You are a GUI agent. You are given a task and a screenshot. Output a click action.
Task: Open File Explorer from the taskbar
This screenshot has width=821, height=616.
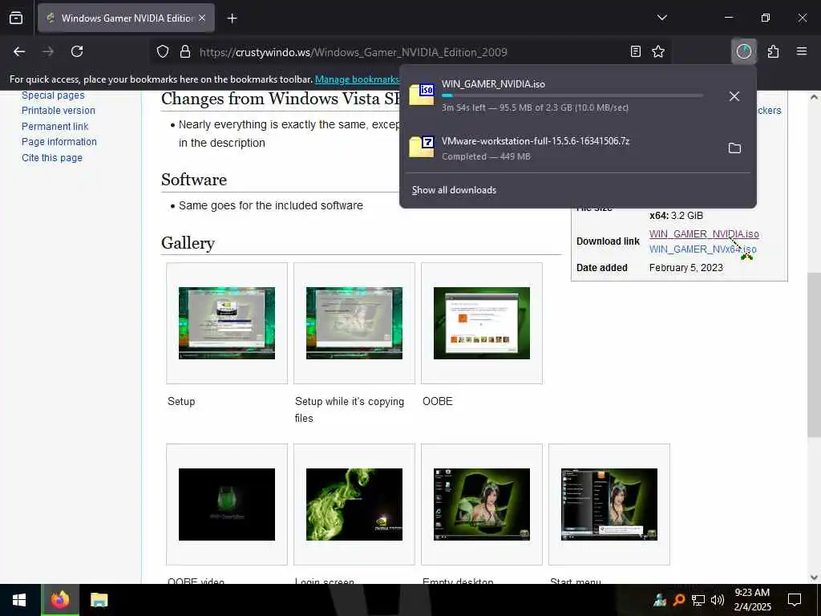99,600
